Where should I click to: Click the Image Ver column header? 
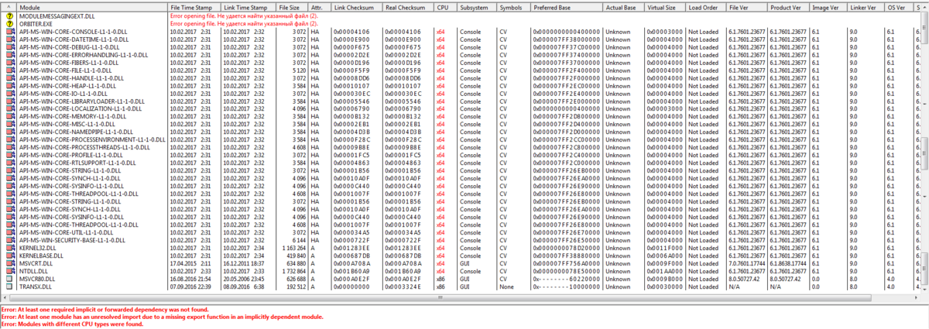pyautogui.click(x=828, y=6)
